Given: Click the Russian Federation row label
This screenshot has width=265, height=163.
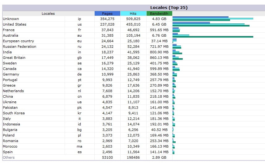Looking at the screenshot, I should click(x=19, y=47).
